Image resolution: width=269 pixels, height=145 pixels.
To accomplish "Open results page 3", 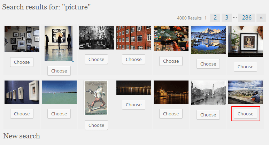I will tap(226, 18).
